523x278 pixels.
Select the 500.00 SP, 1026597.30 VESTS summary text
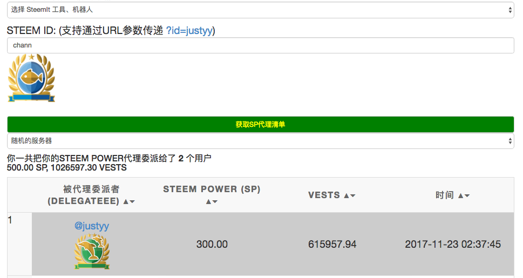click(x=67, y=167)
